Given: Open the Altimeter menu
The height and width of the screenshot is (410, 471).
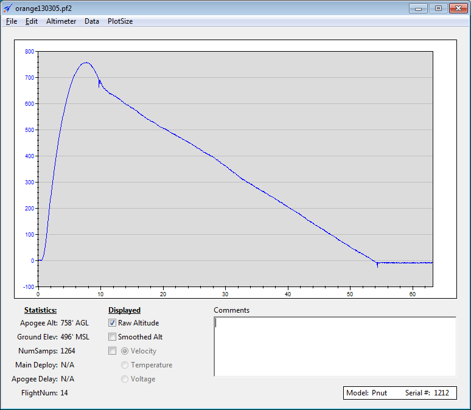Looking at the screenshot, I should 61,21.
